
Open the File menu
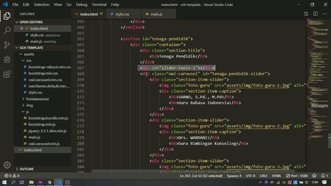(x=15, y=5)
